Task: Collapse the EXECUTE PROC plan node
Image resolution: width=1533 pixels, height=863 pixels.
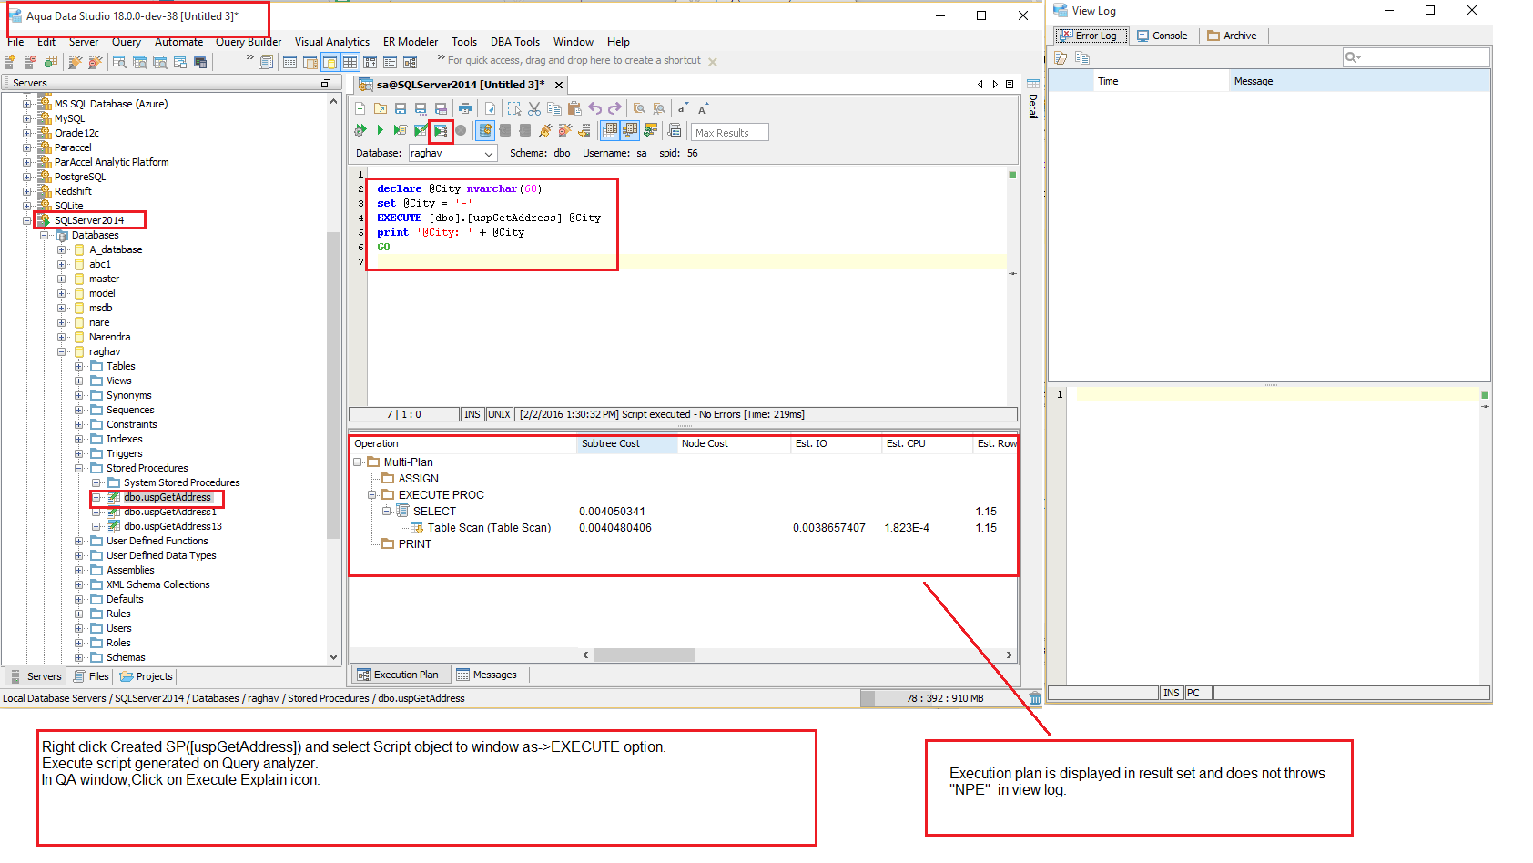Action: click(x=372, y=495)
